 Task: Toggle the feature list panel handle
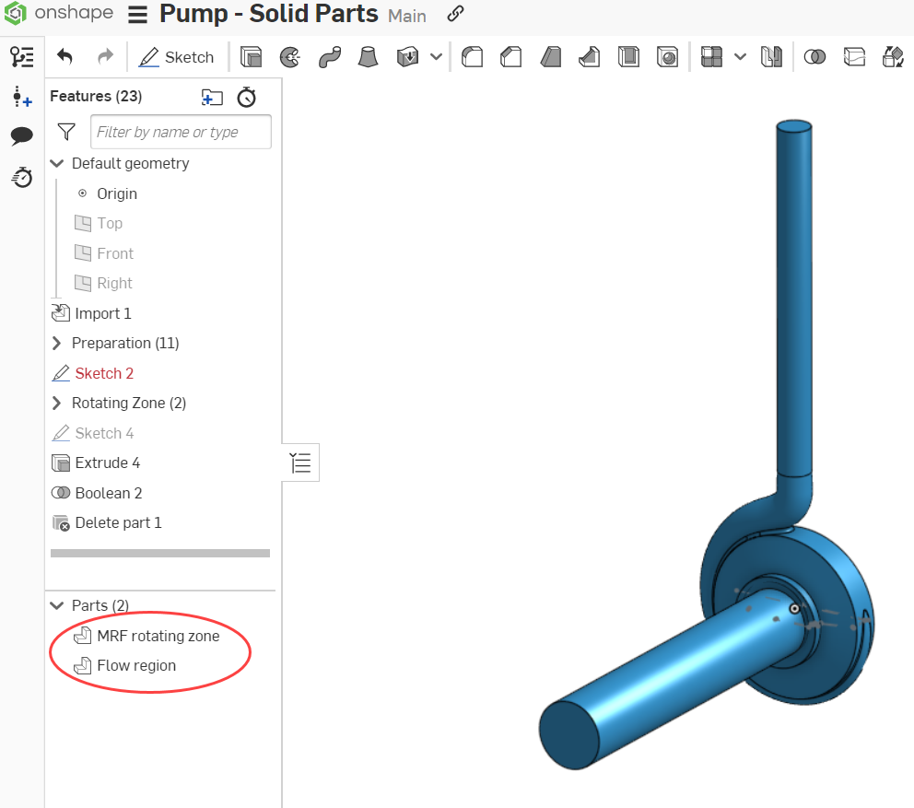[300, 463]
